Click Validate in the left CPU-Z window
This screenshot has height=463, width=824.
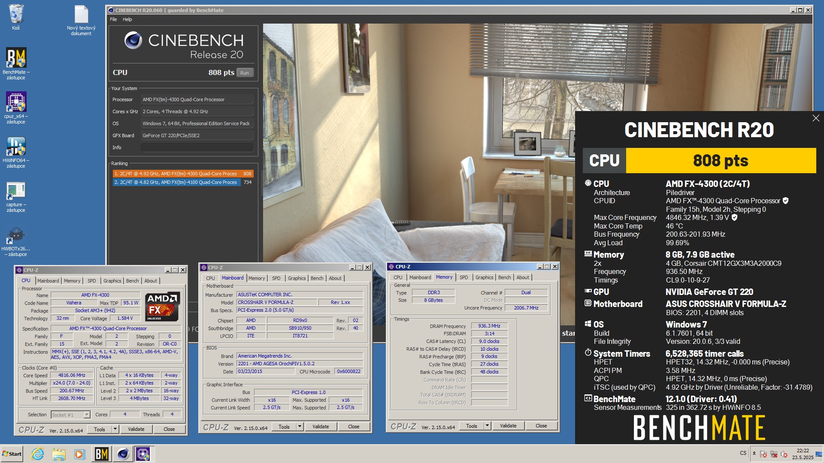tap(136, 429)
